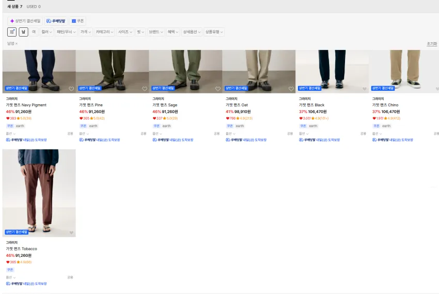439x294 pixels.
Task: Remove the 남성 filter tag
Action: [x=17, y=43]
